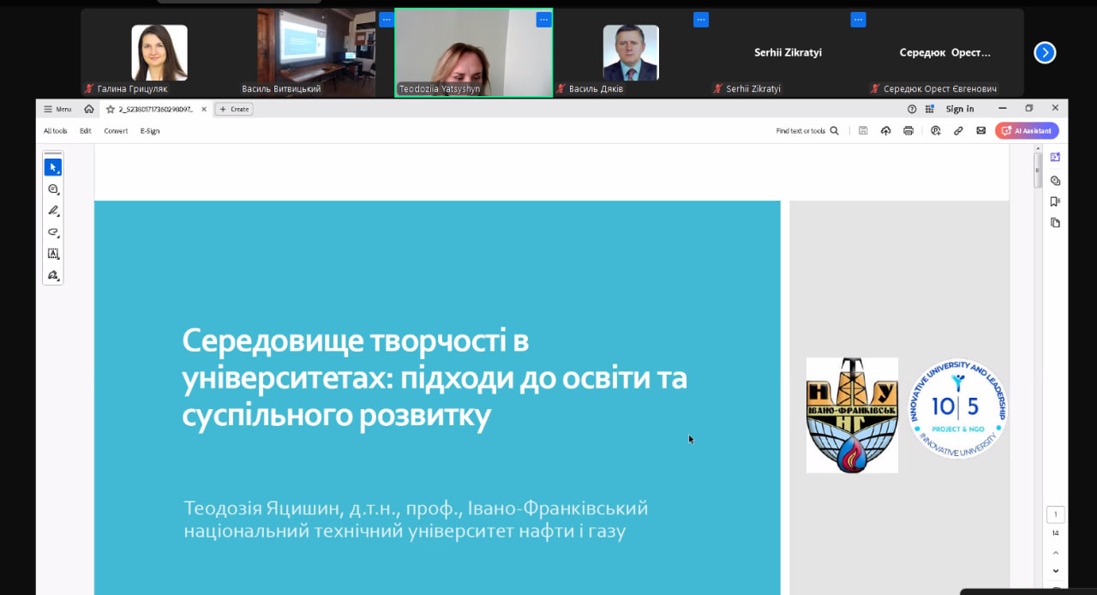Viewport: 1097px width, 595px height.
Task: Open the E-Sign menu item
Action: tap(150, 131)
